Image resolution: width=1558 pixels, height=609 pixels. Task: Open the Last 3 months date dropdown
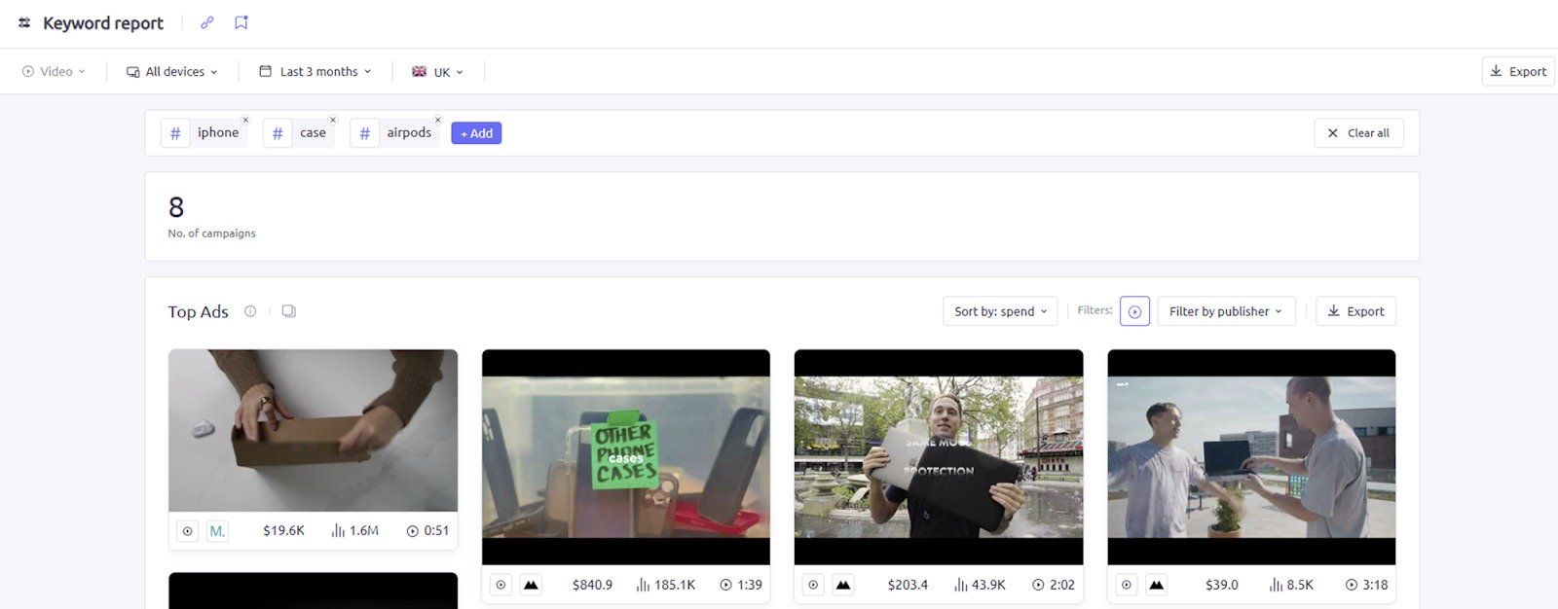tap(315, 72)
